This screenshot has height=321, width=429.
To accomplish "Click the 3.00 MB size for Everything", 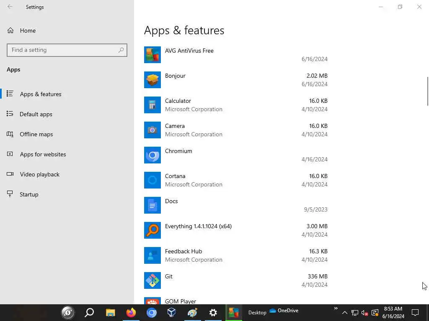I will click(317, 226).
